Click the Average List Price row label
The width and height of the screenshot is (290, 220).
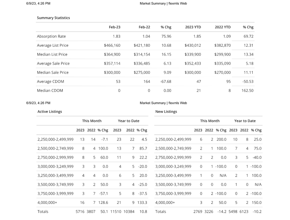[x=53, y=45]
